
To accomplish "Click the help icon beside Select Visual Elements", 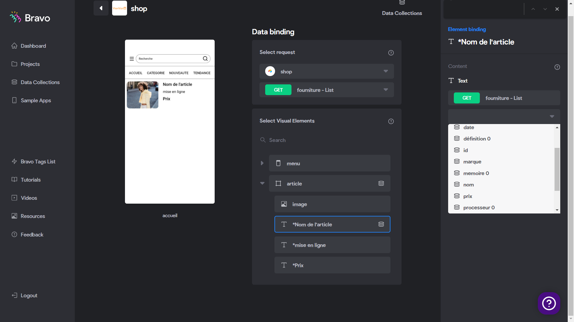I will [391, 121].
